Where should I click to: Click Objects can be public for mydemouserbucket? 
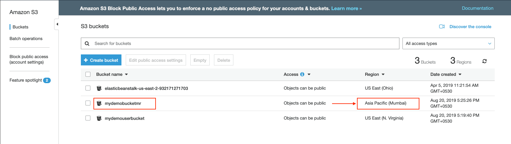[305, 118]
